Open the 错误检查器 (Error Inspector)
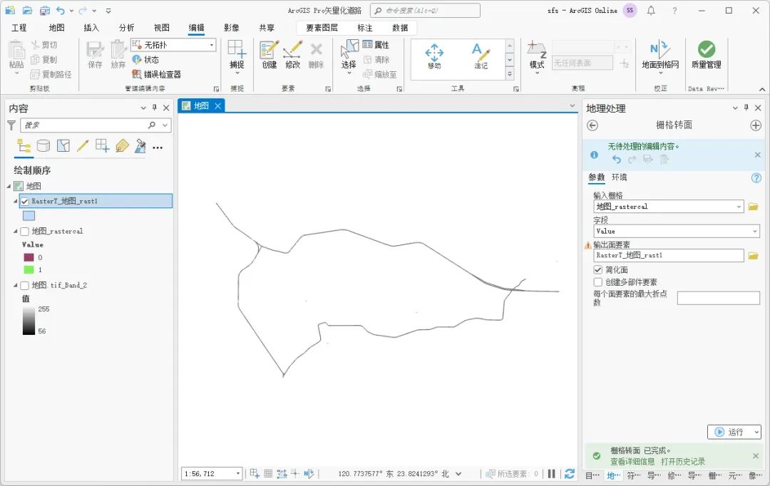The width and height of the screenshot is (770, 486). pos(157,74)
